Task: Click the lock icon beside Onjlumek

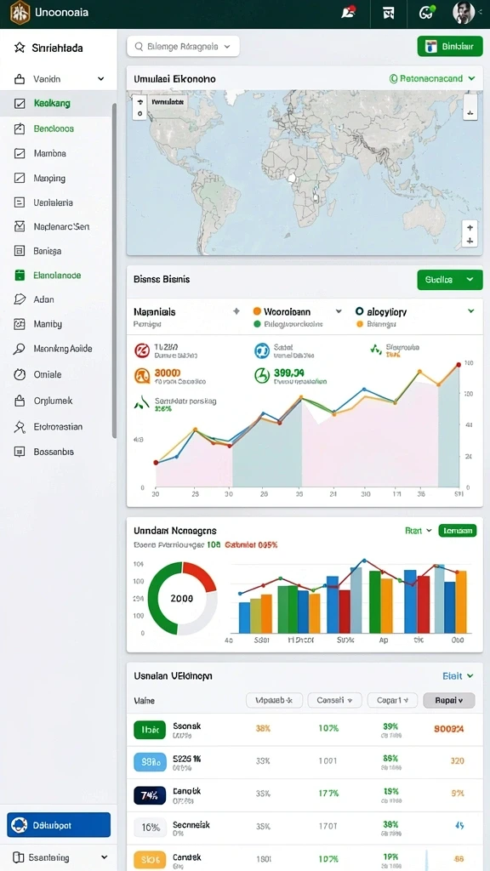Action: coord(20,401)
